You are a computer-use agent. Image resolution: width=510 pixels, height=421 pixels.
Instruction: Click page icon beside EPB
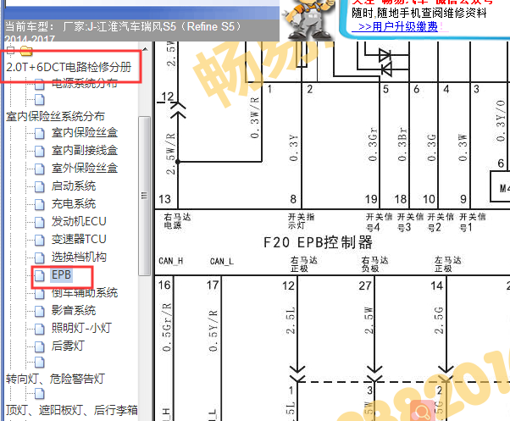[x=39, y=276]
